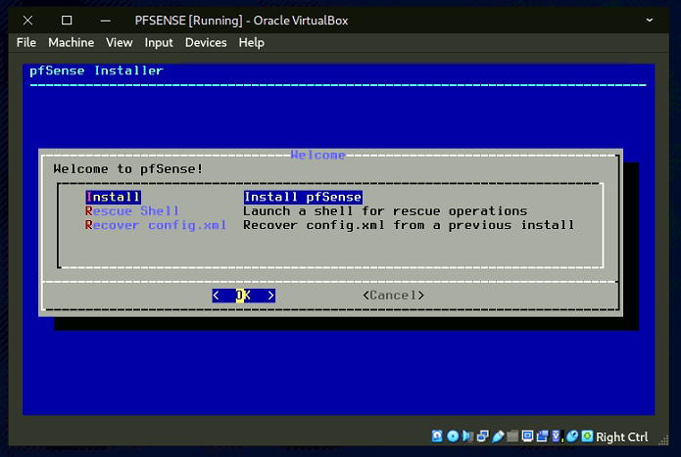Select the Recover config.xml option
Screen dimensions: 681x457
click(156, 225)
